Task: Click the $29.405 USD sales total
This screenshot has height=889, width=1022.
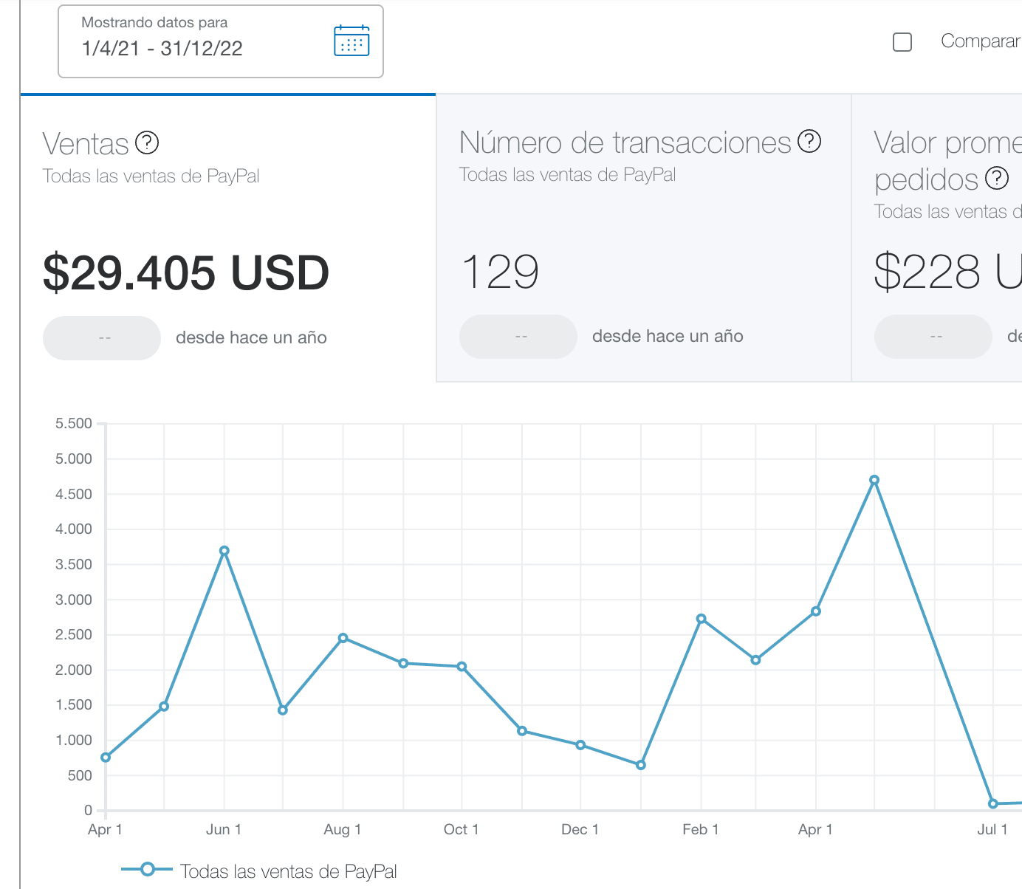Action: coord(186,272)
